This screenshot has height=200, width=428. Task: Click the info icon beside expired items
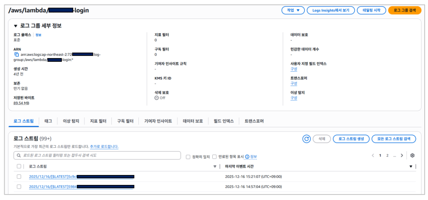247,157
